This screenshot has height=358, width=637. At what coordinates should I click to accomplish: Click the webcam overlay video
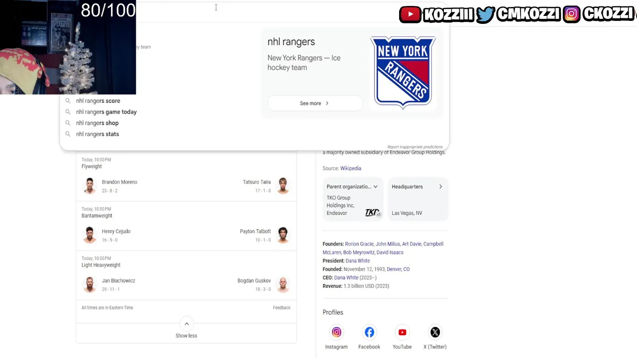click(68, 47)
